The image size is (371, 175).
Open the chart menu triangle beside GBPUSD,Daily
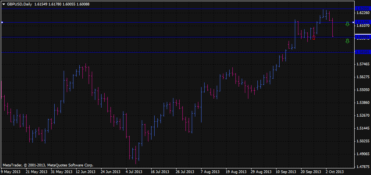(4, 4)
